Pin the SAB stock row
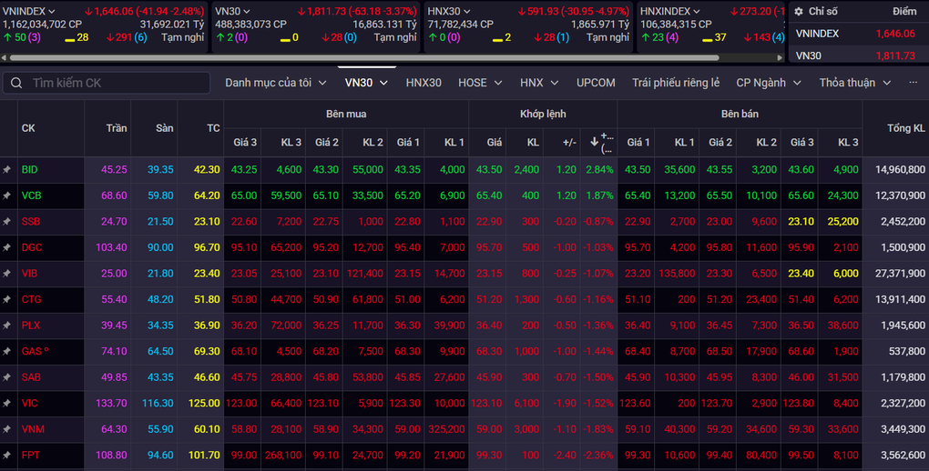The width and height of the screenshot is (929, 471). [x=6, y=377]
